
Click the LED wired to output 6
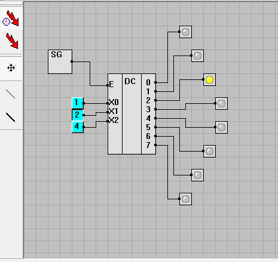click(197, 175)
